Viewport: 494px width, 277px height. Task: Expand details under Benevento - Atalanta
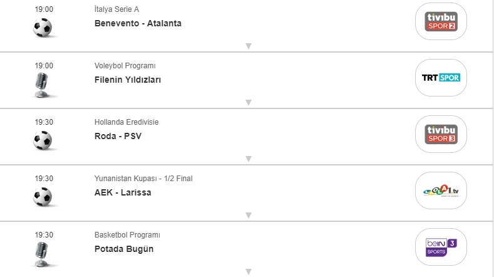click(x=249, y=46)
